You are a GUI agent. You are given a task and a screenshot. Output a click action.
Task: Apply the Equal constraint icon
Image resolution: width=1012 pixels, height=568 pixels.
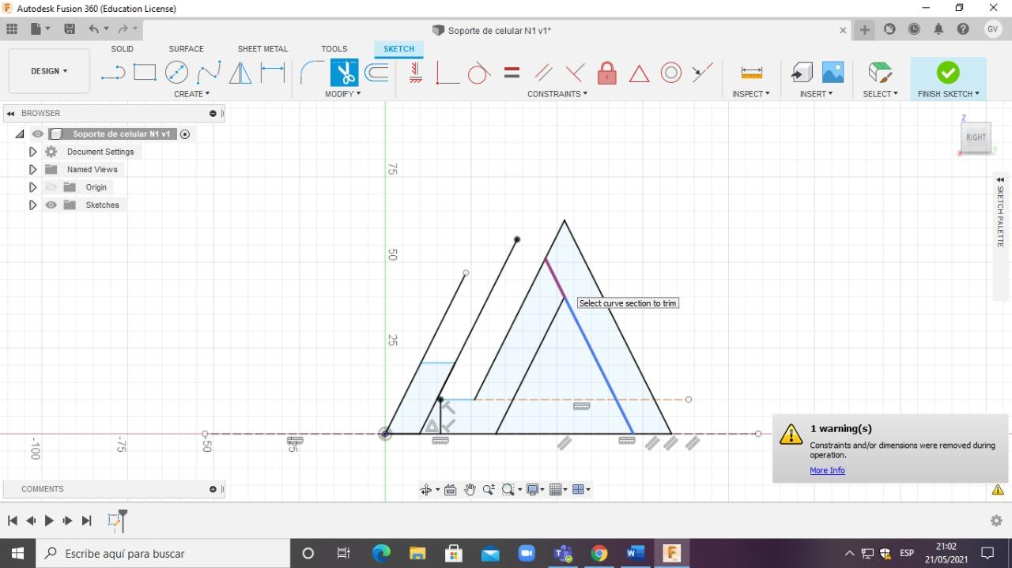512,73
